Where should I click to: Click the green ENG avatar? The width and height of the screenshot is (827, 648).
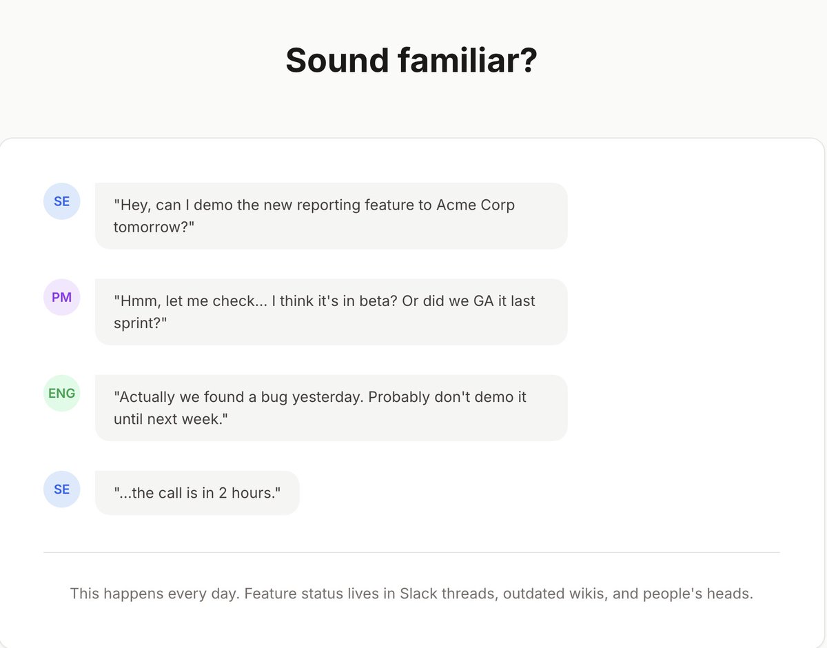(x=62, y=393)
